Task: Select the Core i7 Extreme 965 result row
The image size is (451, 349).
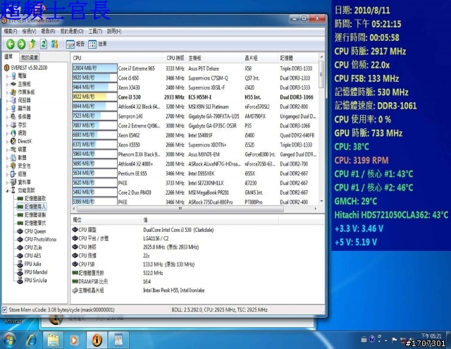Action: (x=195, y=68)
